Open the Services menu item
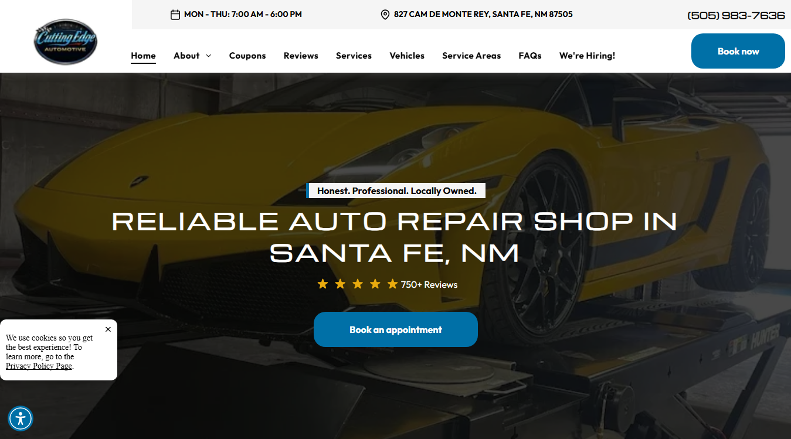Image resolution: width=791 pixels, height=439 pixels. 354,56
